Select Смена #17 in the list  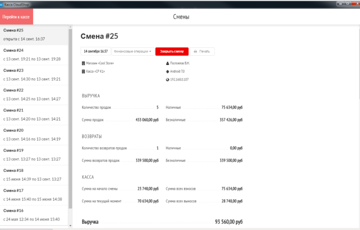point(34,195)
